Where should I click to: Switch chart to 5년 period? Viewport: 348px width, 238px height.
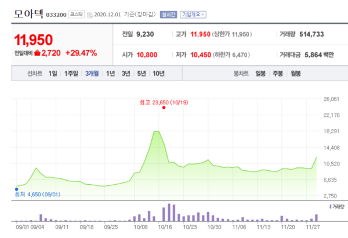[x=142, y=74]
